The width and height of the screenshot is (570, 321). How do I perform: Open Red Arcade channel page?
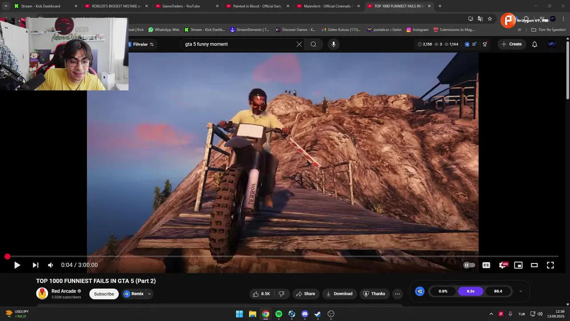tap(64, 291)
